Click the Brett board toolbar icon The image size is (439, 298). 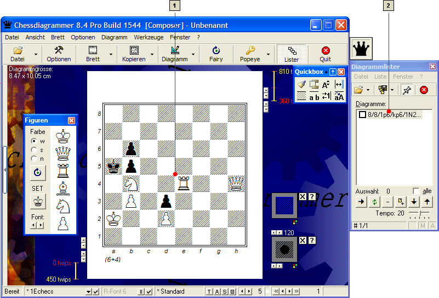(93, 54)
